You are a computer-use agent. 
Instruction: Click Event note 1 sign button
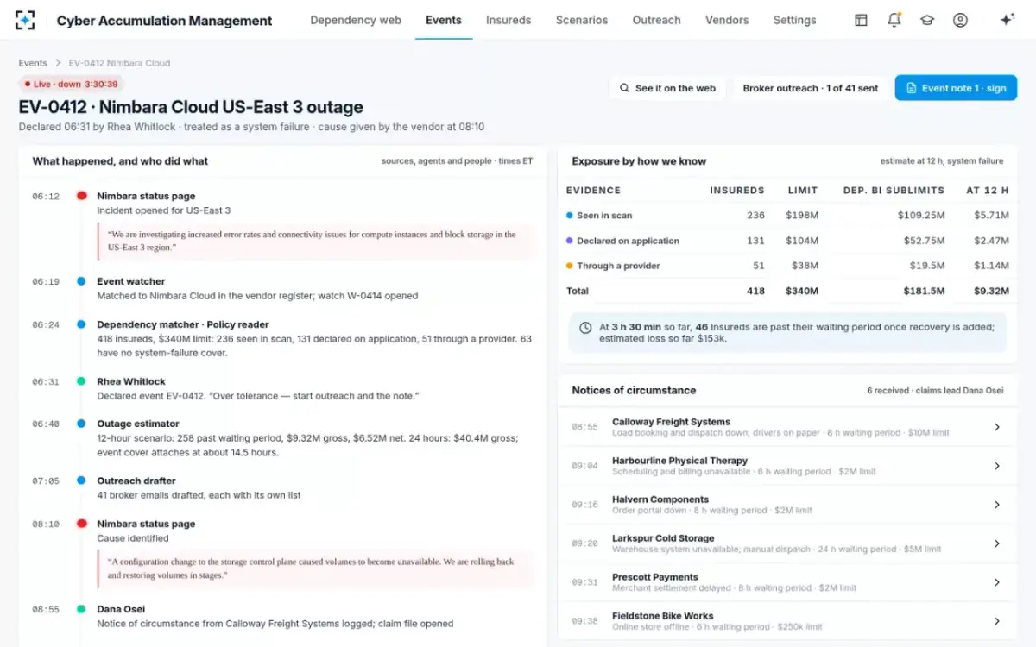pos(956,88)
